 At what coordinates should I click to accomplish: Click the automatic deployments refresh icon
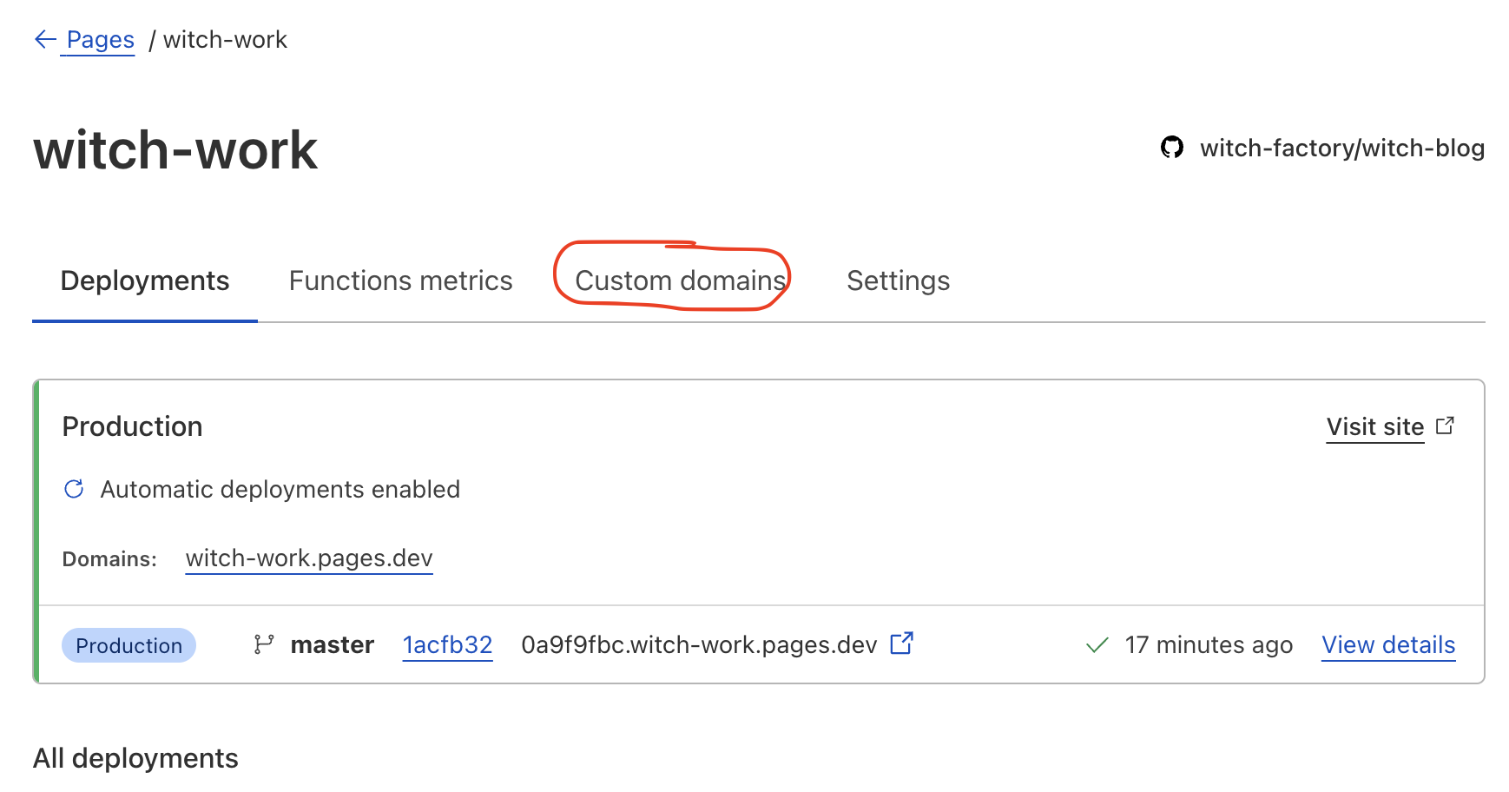pos(73,489)
